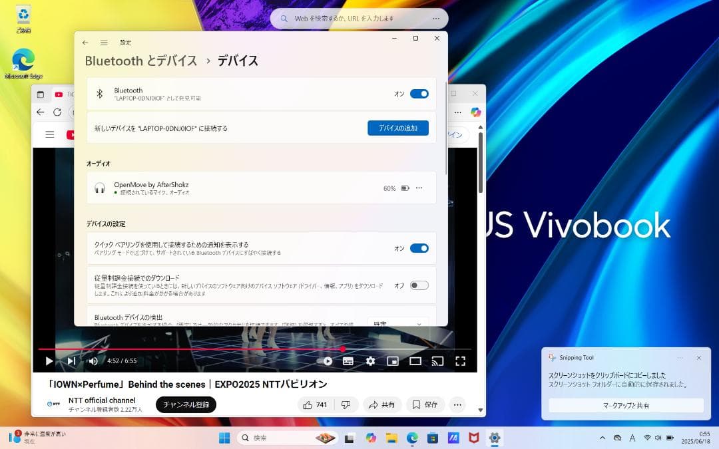Disable the quick pairing notification toggle
Image resolution: width=719 pixels, height=449 pixels.
point(419,247)
